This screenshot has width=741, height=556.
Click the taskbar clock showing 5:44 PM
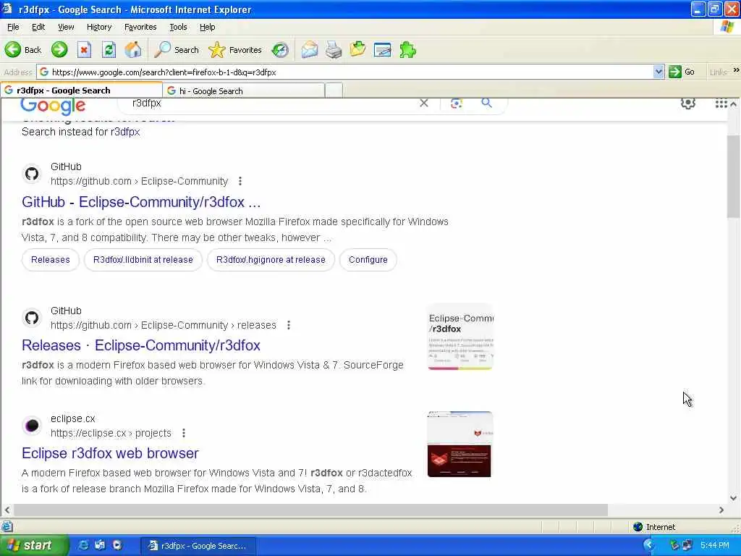(714, 546)
